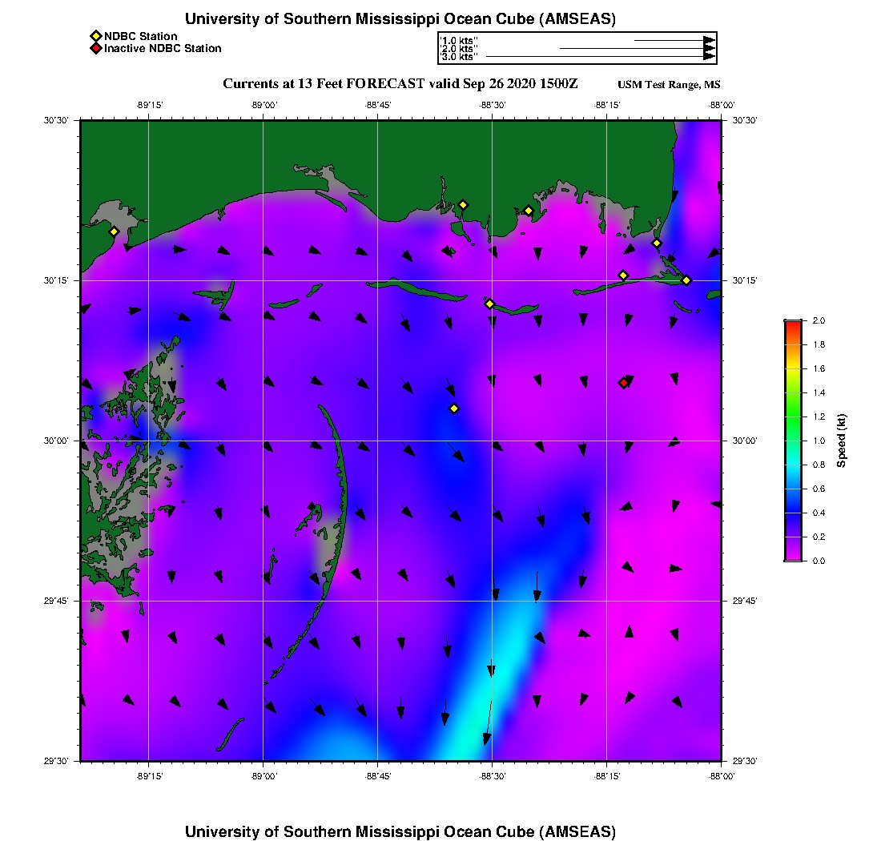Click yellow diamond beside "NDBC Station" legend entry
Viewport: 881px width, 841px height.
click(95, 37)
